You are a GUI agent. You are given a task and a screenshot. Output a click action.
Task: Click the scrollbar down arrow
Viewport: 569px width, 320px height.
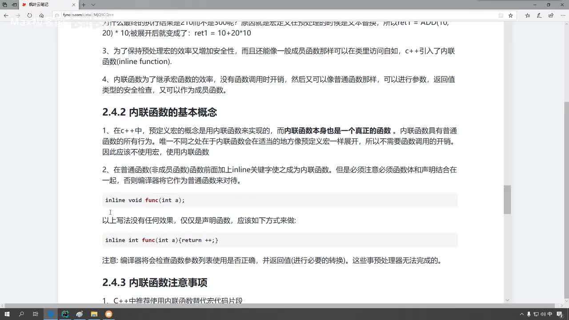point(507,300)
